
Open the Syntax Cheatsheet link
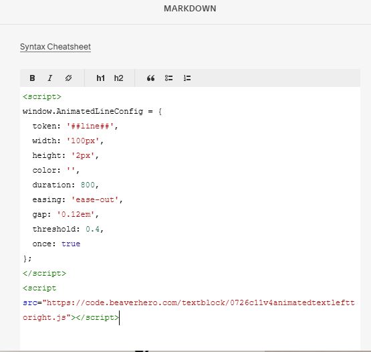pos(55,47)
